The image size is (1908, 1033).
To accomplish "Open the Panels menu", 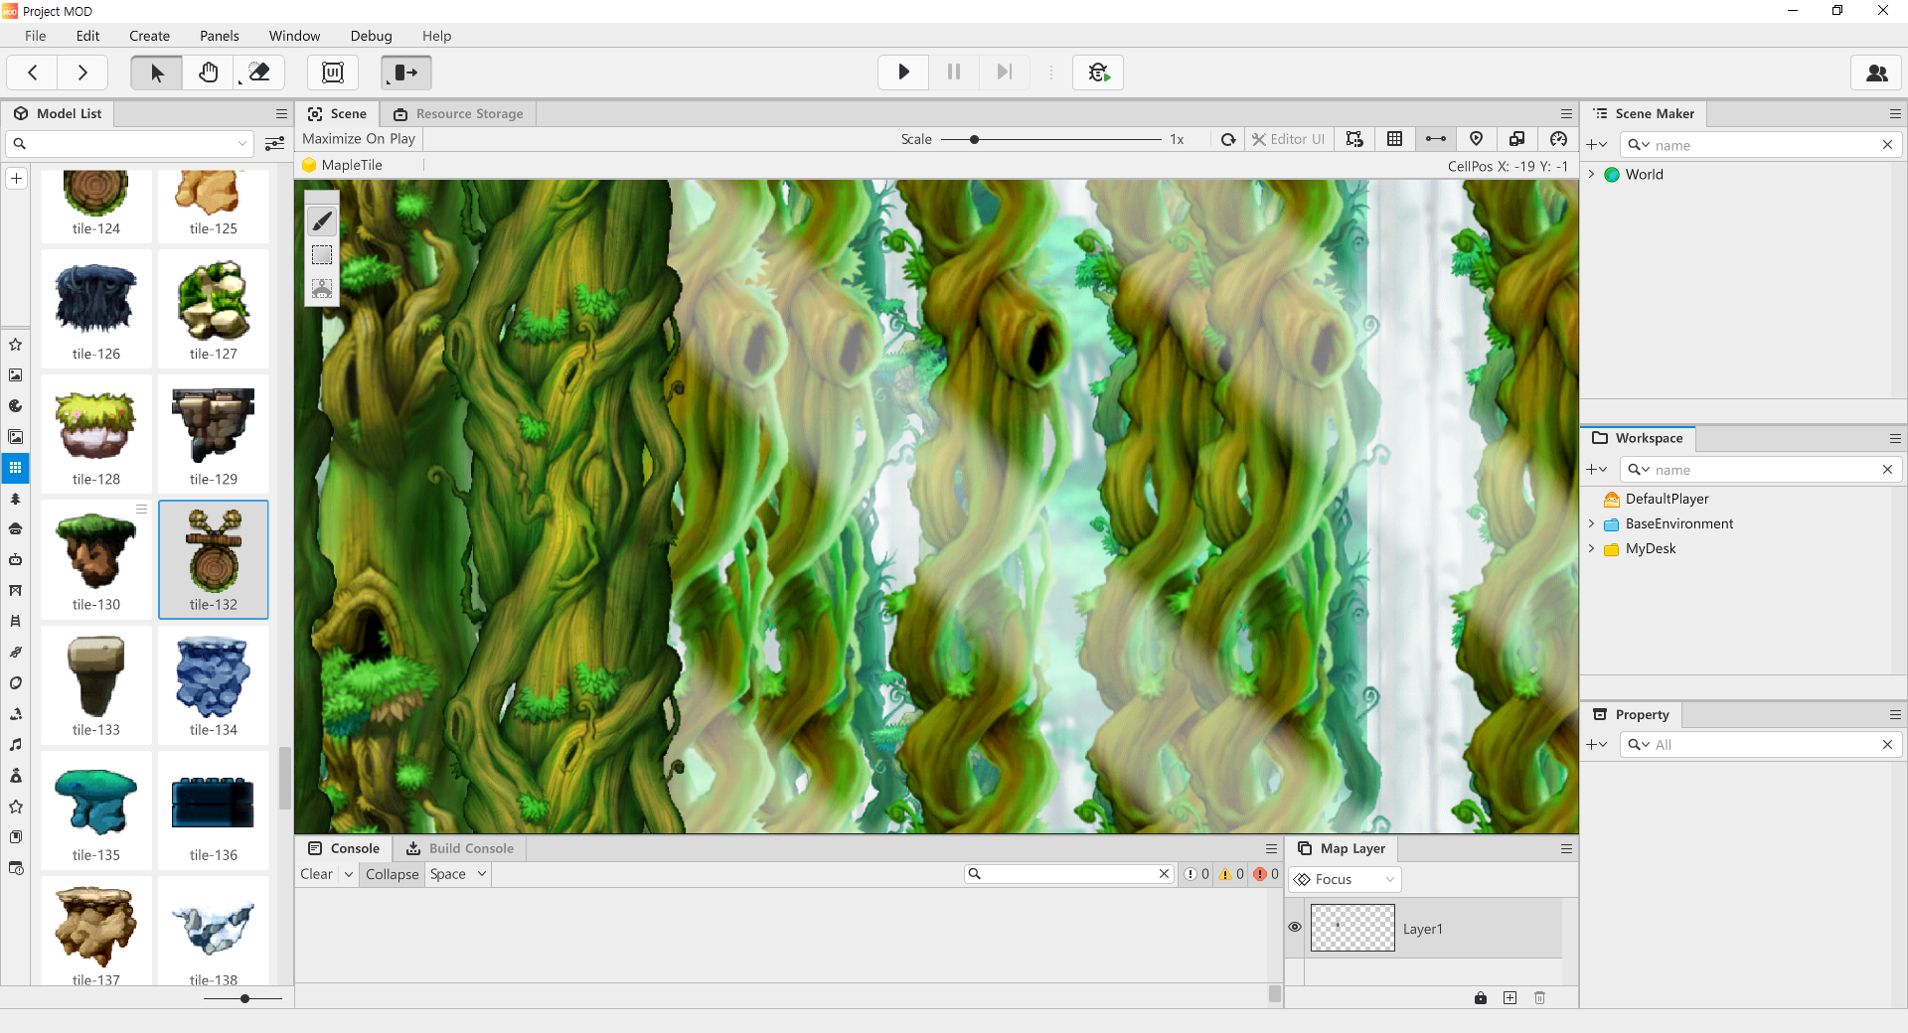I will (219, 36).
